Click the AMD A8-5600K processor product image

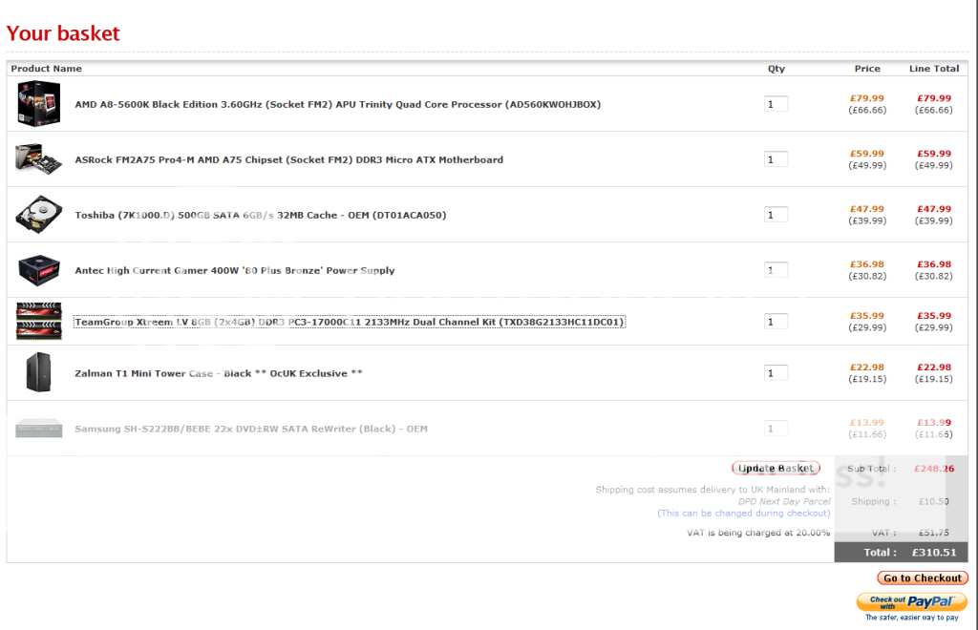click(38, 104)
